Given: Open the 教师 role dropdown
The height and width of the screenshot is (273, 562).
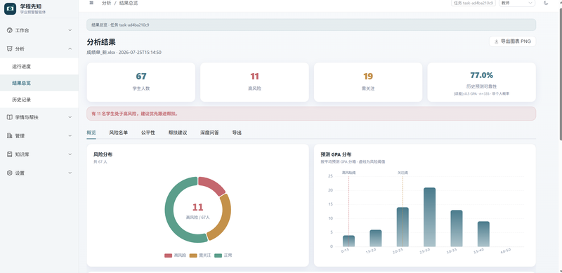Looking at the screenshot, I should pyautogui.click(x=517, y=3).
